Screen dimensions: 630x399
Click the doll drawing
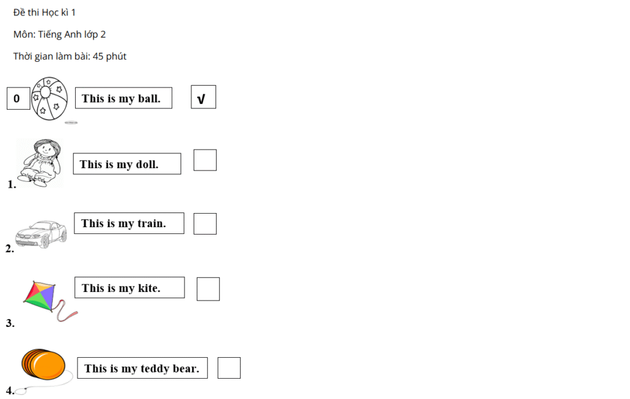pos(40,163)
